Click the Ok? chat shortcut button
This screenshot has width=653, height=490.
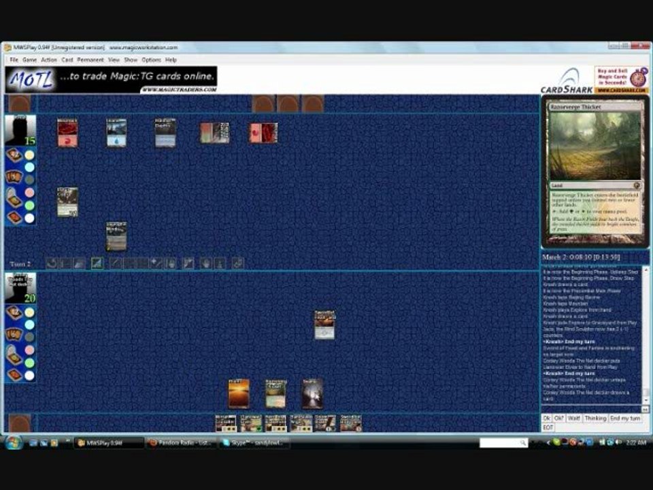(x=559, y=418)
